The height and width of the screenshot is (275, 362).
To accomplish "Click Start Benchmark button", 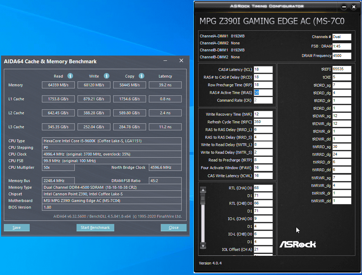I will 95,227.
